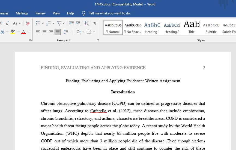
Task: Open the Change Case dropdown arrow
Action: point(20,24)
